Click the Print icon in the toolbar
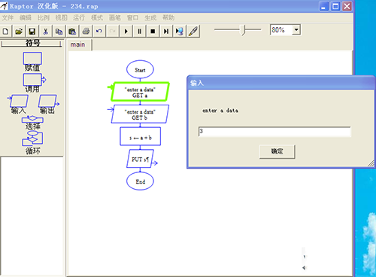The image size is (376, 277). click(86, 32)
